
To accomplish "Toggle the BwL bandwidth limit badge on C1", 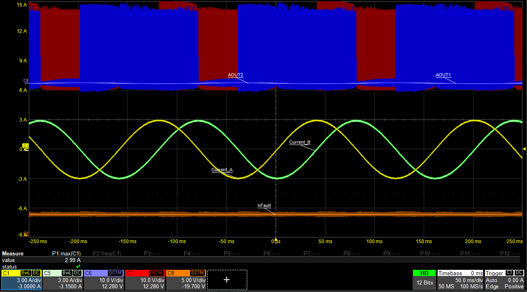I will (25, 272).
